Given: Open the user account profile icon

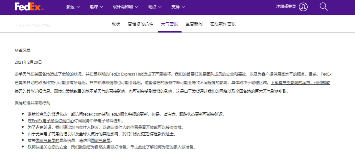Looking at the screenshot, I should point(303,7).
